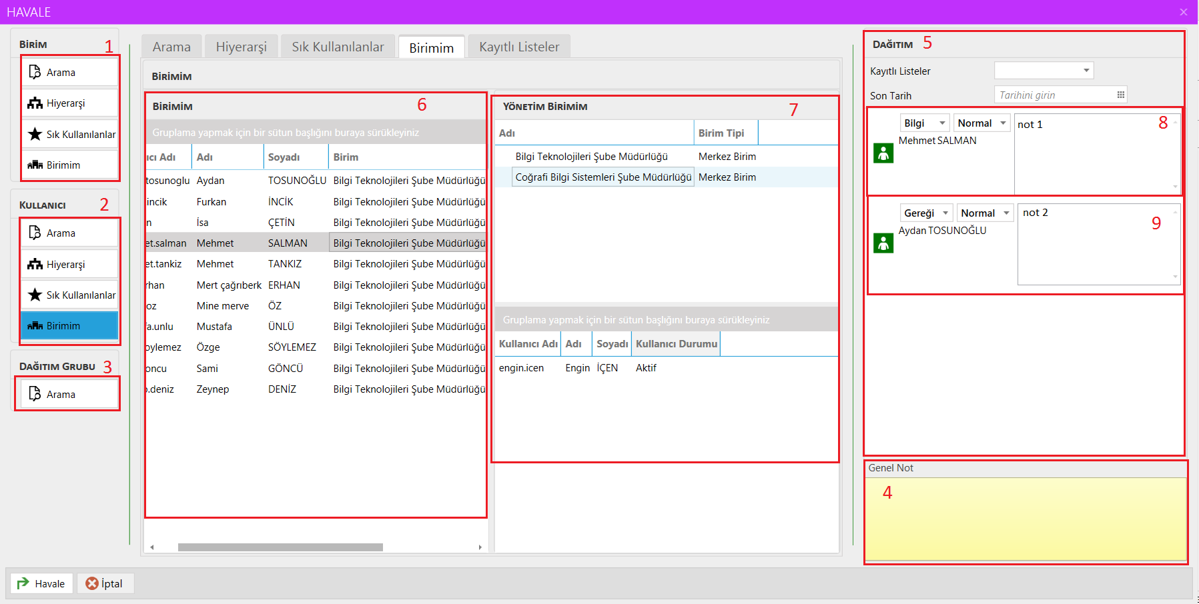This screenshot has width=1199, height=604.
Task: Click the 'not 2' note text field
Action: tap(1098, 244)
